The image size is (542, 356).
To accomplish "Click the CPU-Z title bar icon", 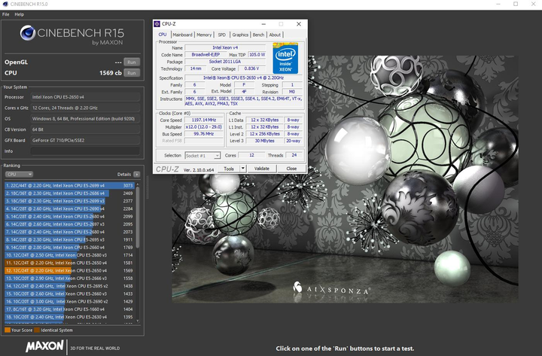I will click(x=157, y=24).
